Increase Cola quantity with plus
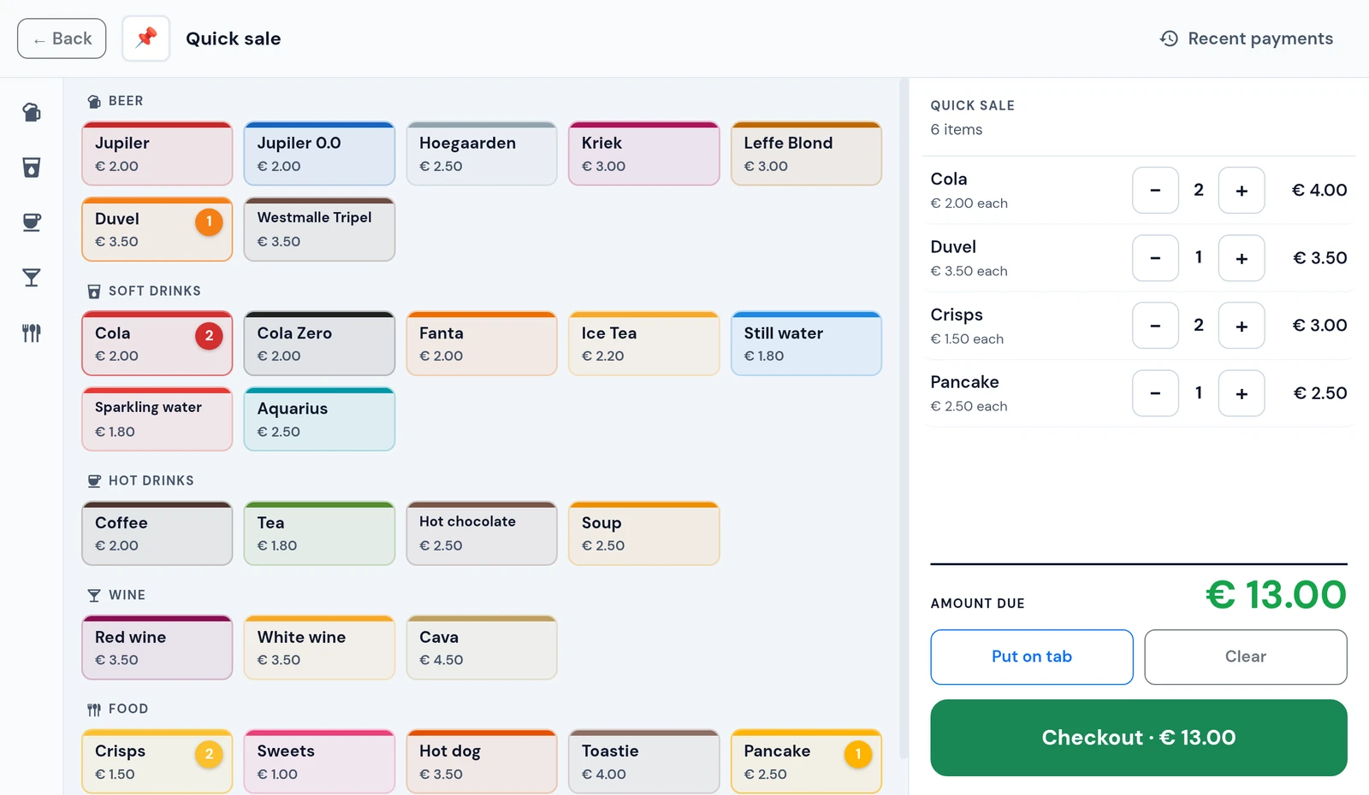The width and height of the screenshot is (1369, 795). [1242, 190]
